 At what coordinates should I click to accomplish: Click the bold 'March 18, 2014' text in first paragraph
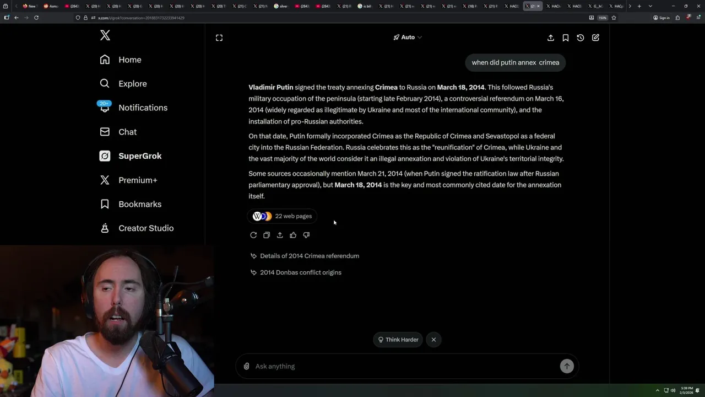tap(461, 88)
